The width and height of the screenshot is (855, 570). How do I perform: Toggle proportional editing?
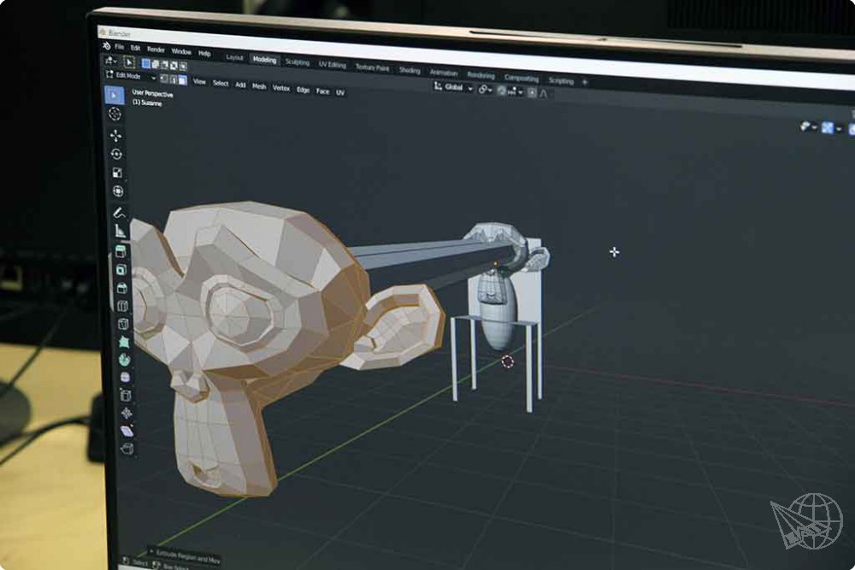click(532, 92)
